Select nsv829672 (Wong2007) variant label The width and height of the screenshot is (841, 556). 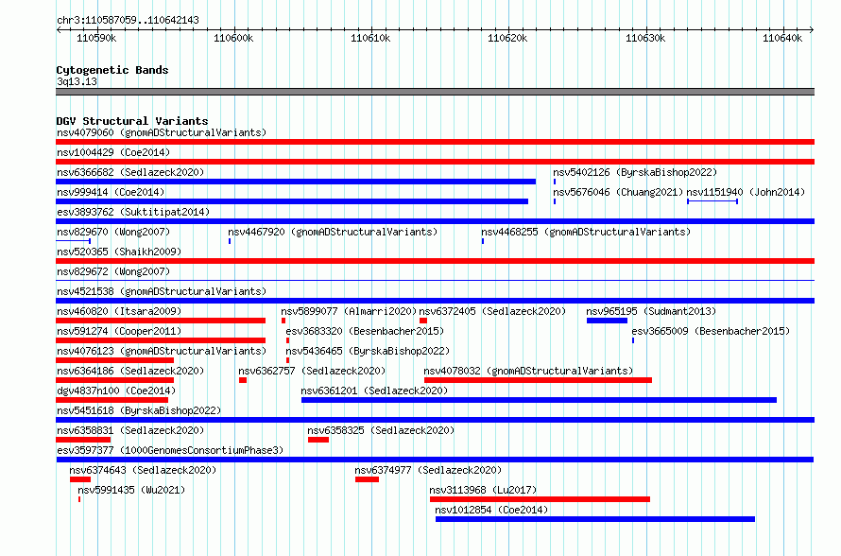113,271
